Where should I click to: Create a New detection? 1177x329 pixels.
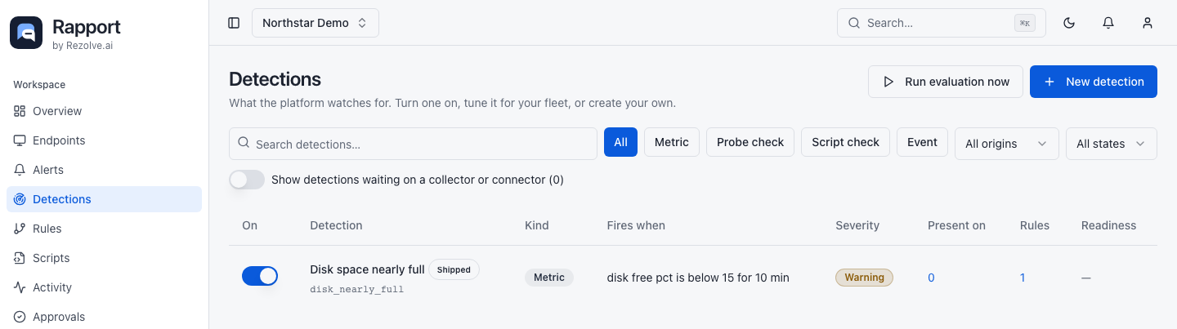pyautogui.click(x=1094, y=82)
